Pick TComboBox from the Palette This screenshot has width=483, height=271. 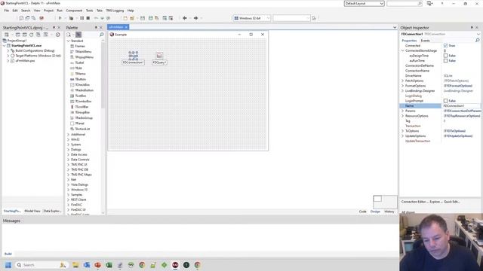[x=81, y=102]
